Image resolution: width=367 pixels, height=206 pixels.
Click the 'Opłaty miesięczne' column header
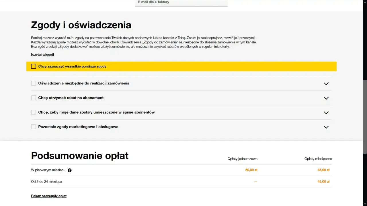(318, 159)
